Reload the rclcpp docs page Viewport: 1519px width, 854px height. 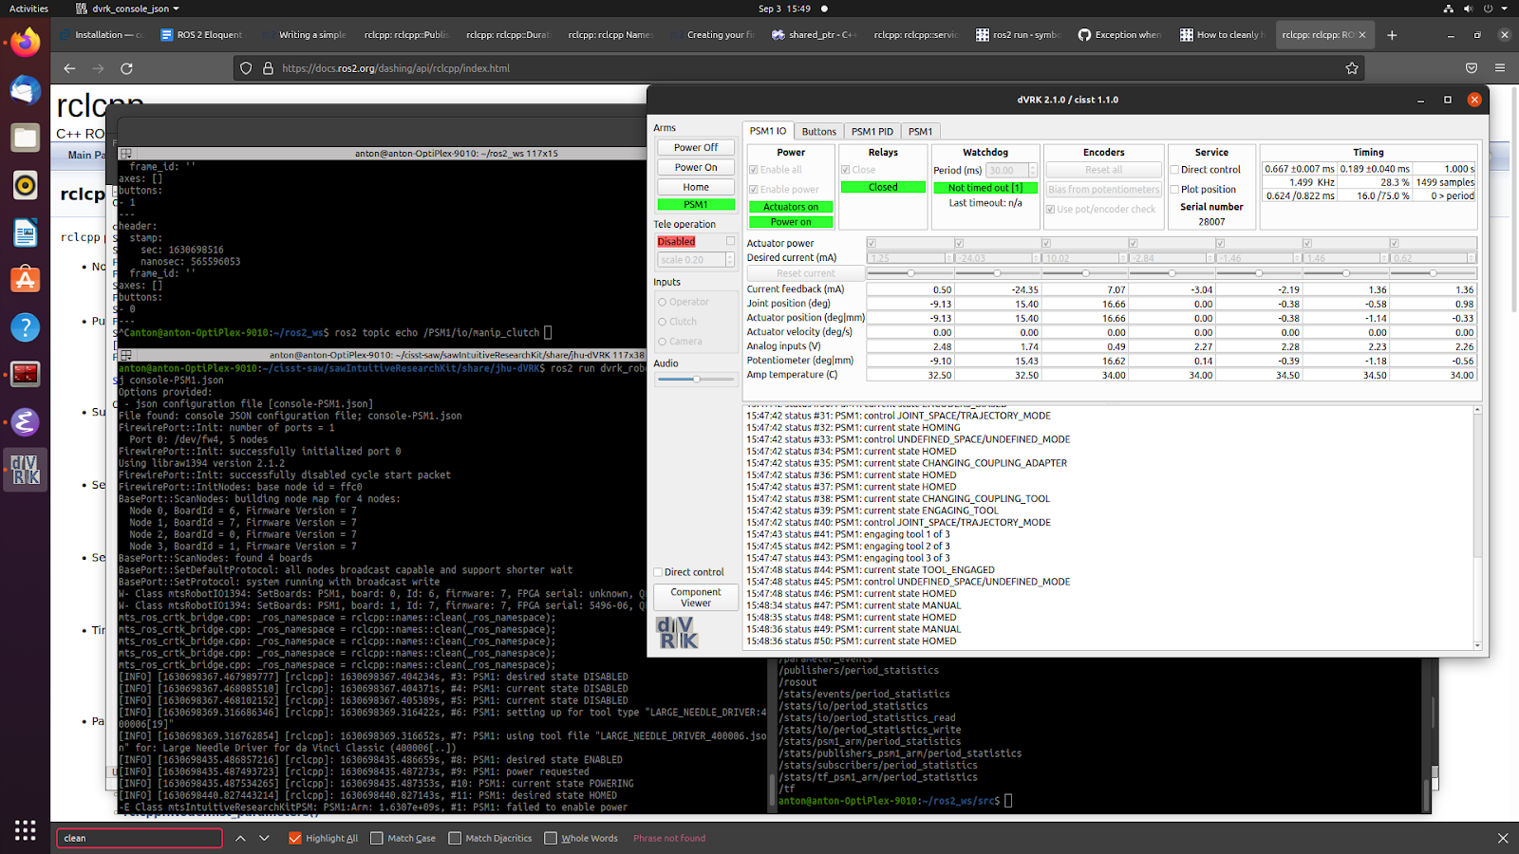coord(126,68)
